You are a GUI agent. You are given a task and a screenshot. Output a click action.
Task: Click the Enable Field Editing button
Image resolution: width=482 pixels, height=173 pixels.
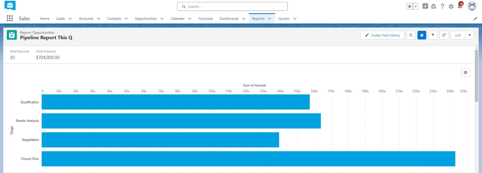pos(382,35)
